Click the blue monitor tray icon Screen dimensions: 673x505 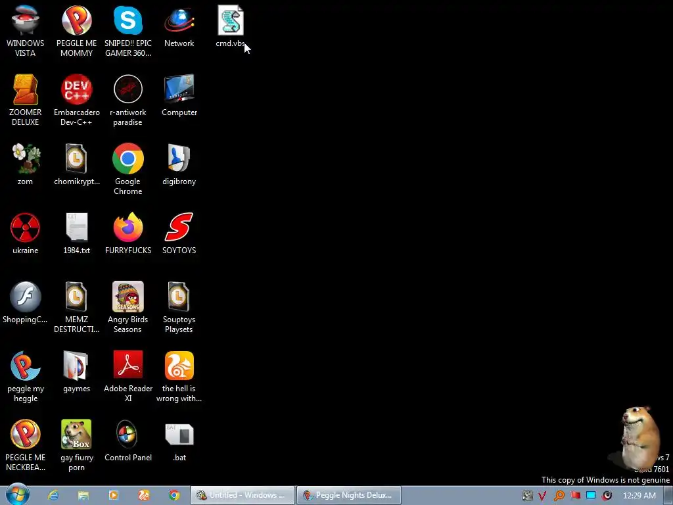591,496
